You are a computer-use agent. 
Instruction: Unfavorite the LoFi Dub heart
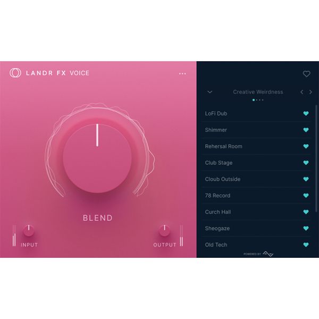point(306,114)
